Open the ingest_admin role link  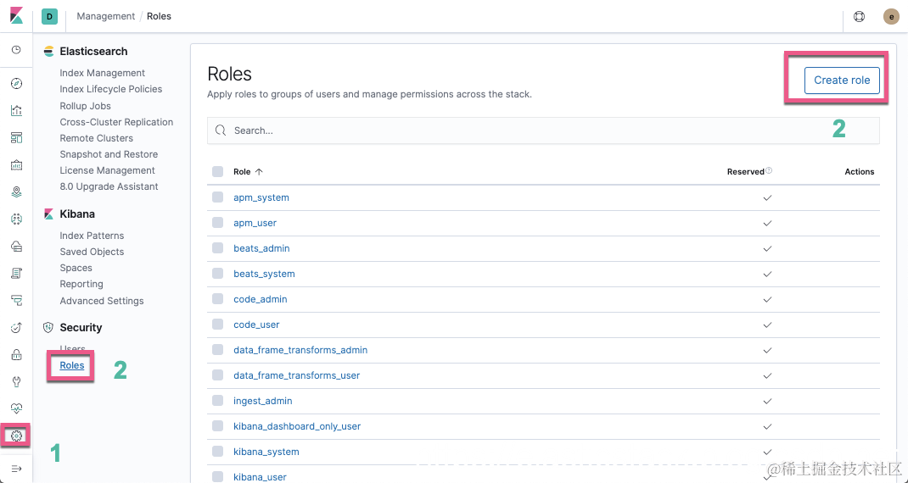tap(262, 401)
